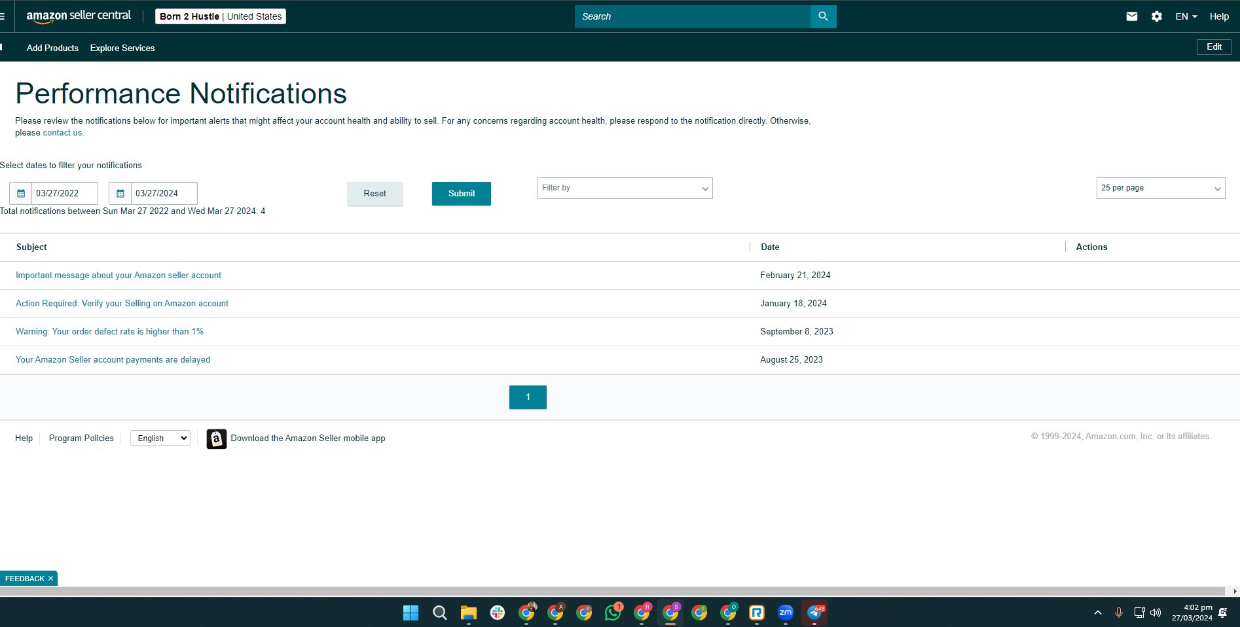
Task: Click the FEEDBACK button
Action: [x=25, y=579]
